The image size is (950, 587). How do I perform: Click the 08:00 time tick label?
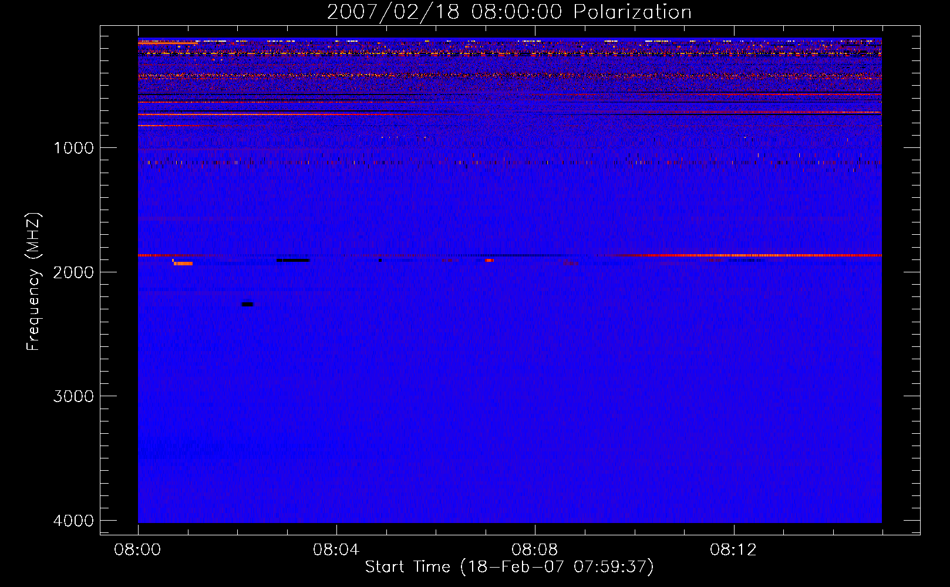138,550
